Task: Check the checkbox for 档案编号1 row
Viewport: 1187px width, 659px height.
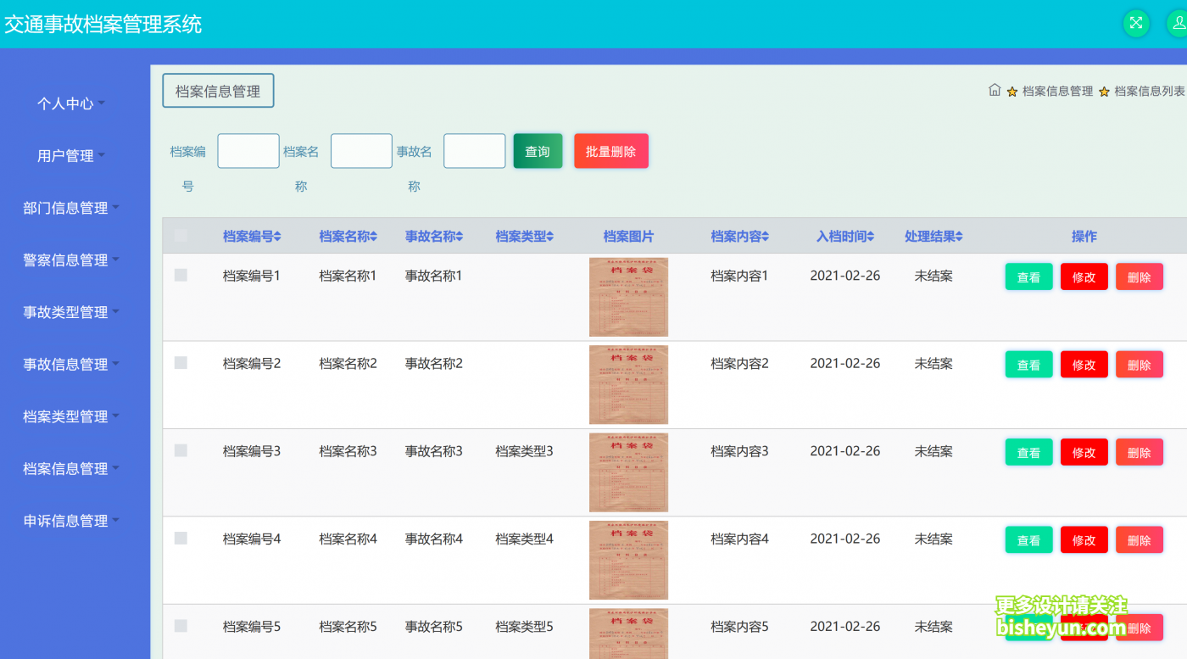Action: [181, 275]
